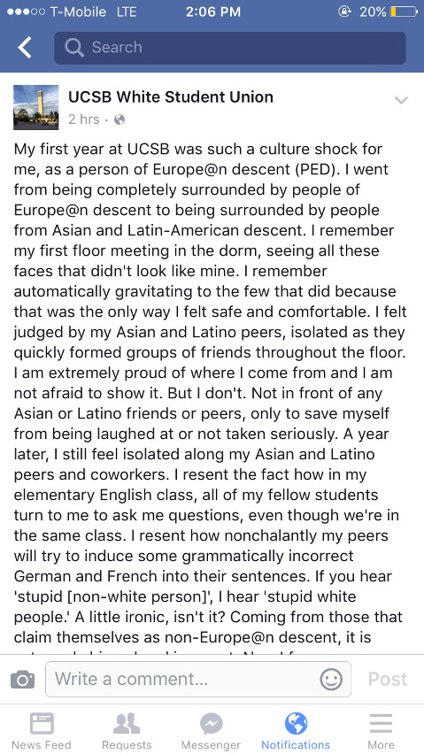
Task: Tap the search magnifier icon
Action: click(74, 47)
